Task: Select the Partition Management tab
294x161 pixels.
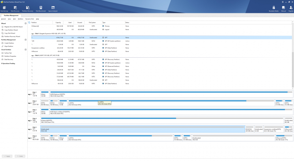Action: 11,15
